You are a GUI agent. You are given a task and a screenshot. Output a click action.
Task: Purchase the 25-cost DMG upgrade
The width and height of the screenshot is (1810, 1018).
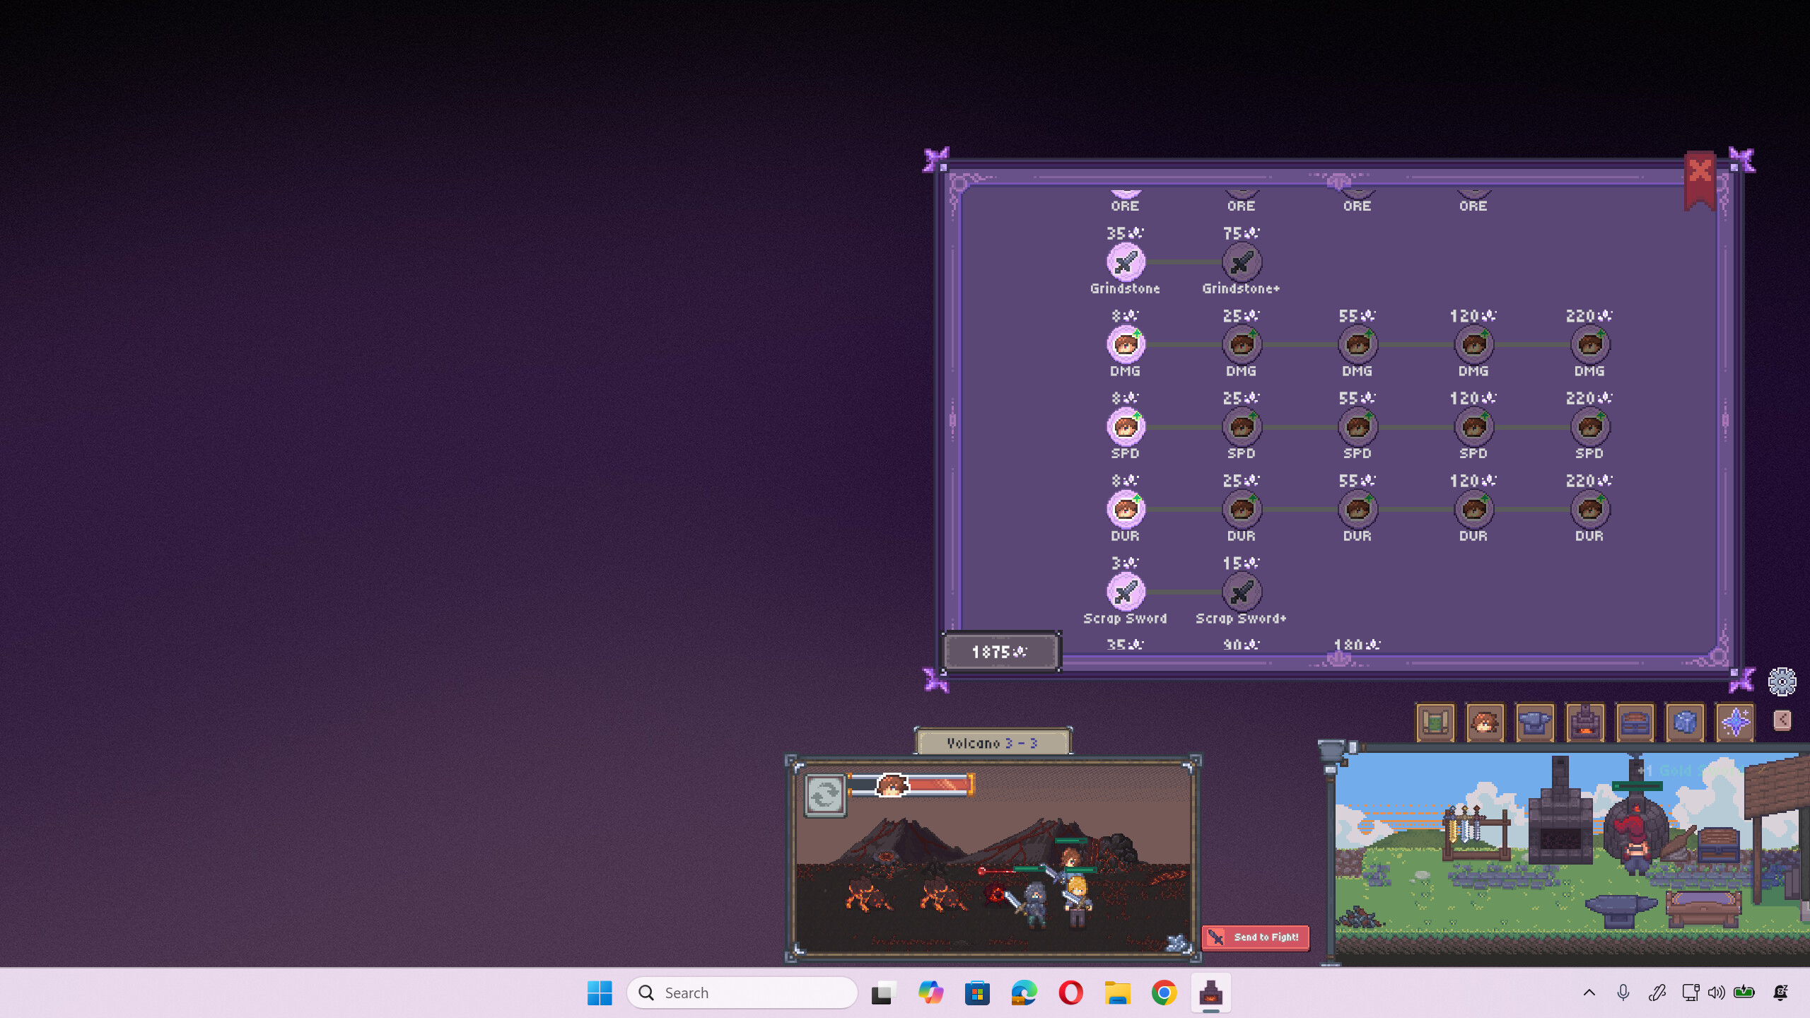(1242, 344)
